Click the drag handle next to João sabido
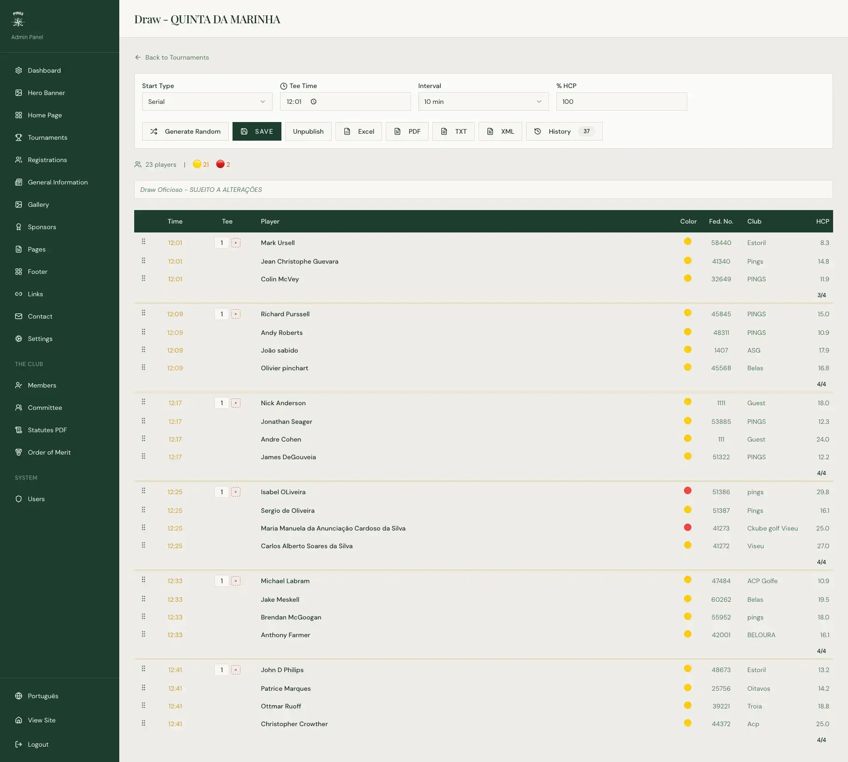 (x=144, y=349)
